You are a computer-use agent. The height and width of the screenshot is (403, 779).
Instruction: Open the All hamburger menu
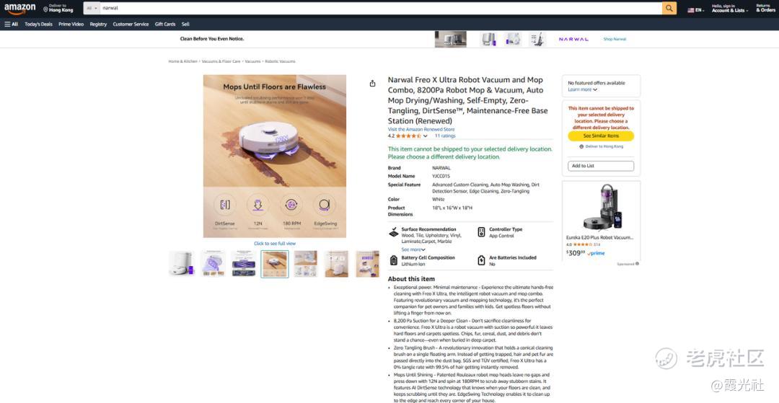(x=12, y=24)
